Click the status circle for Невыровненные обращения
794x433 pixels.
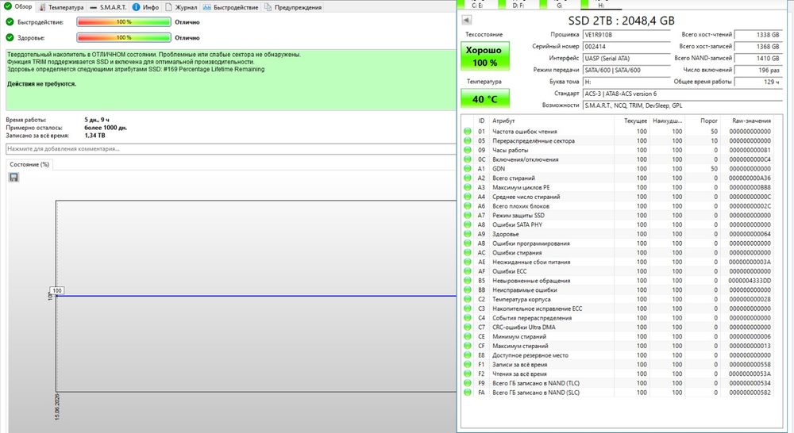[468, 280]
